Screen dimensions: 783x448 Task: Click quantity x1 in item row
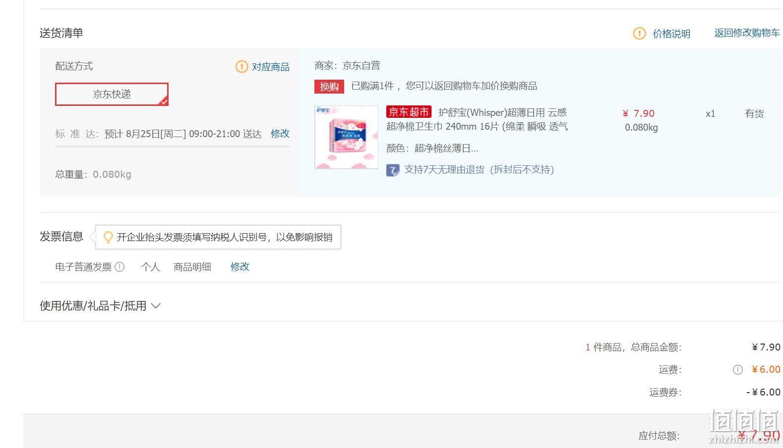(711, 114)
